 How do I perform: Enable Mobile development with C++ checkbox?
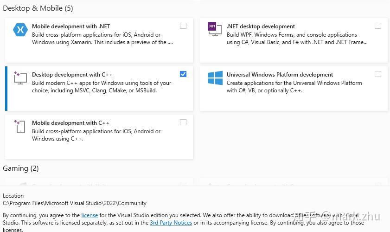(x=183, y=122)
